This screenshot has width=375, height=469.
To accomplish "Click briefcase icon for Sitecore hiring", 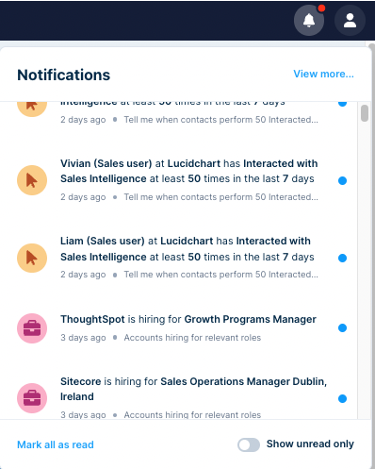I will click(32, 398).
